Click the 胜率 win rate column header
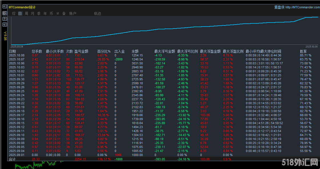 (x=303, y=52)
